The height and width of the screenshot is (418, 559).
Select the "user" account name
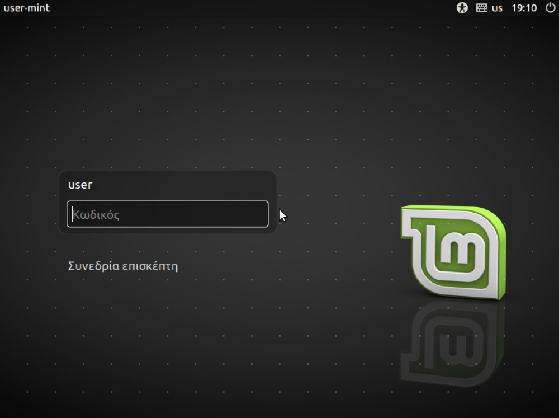(80, 185)
